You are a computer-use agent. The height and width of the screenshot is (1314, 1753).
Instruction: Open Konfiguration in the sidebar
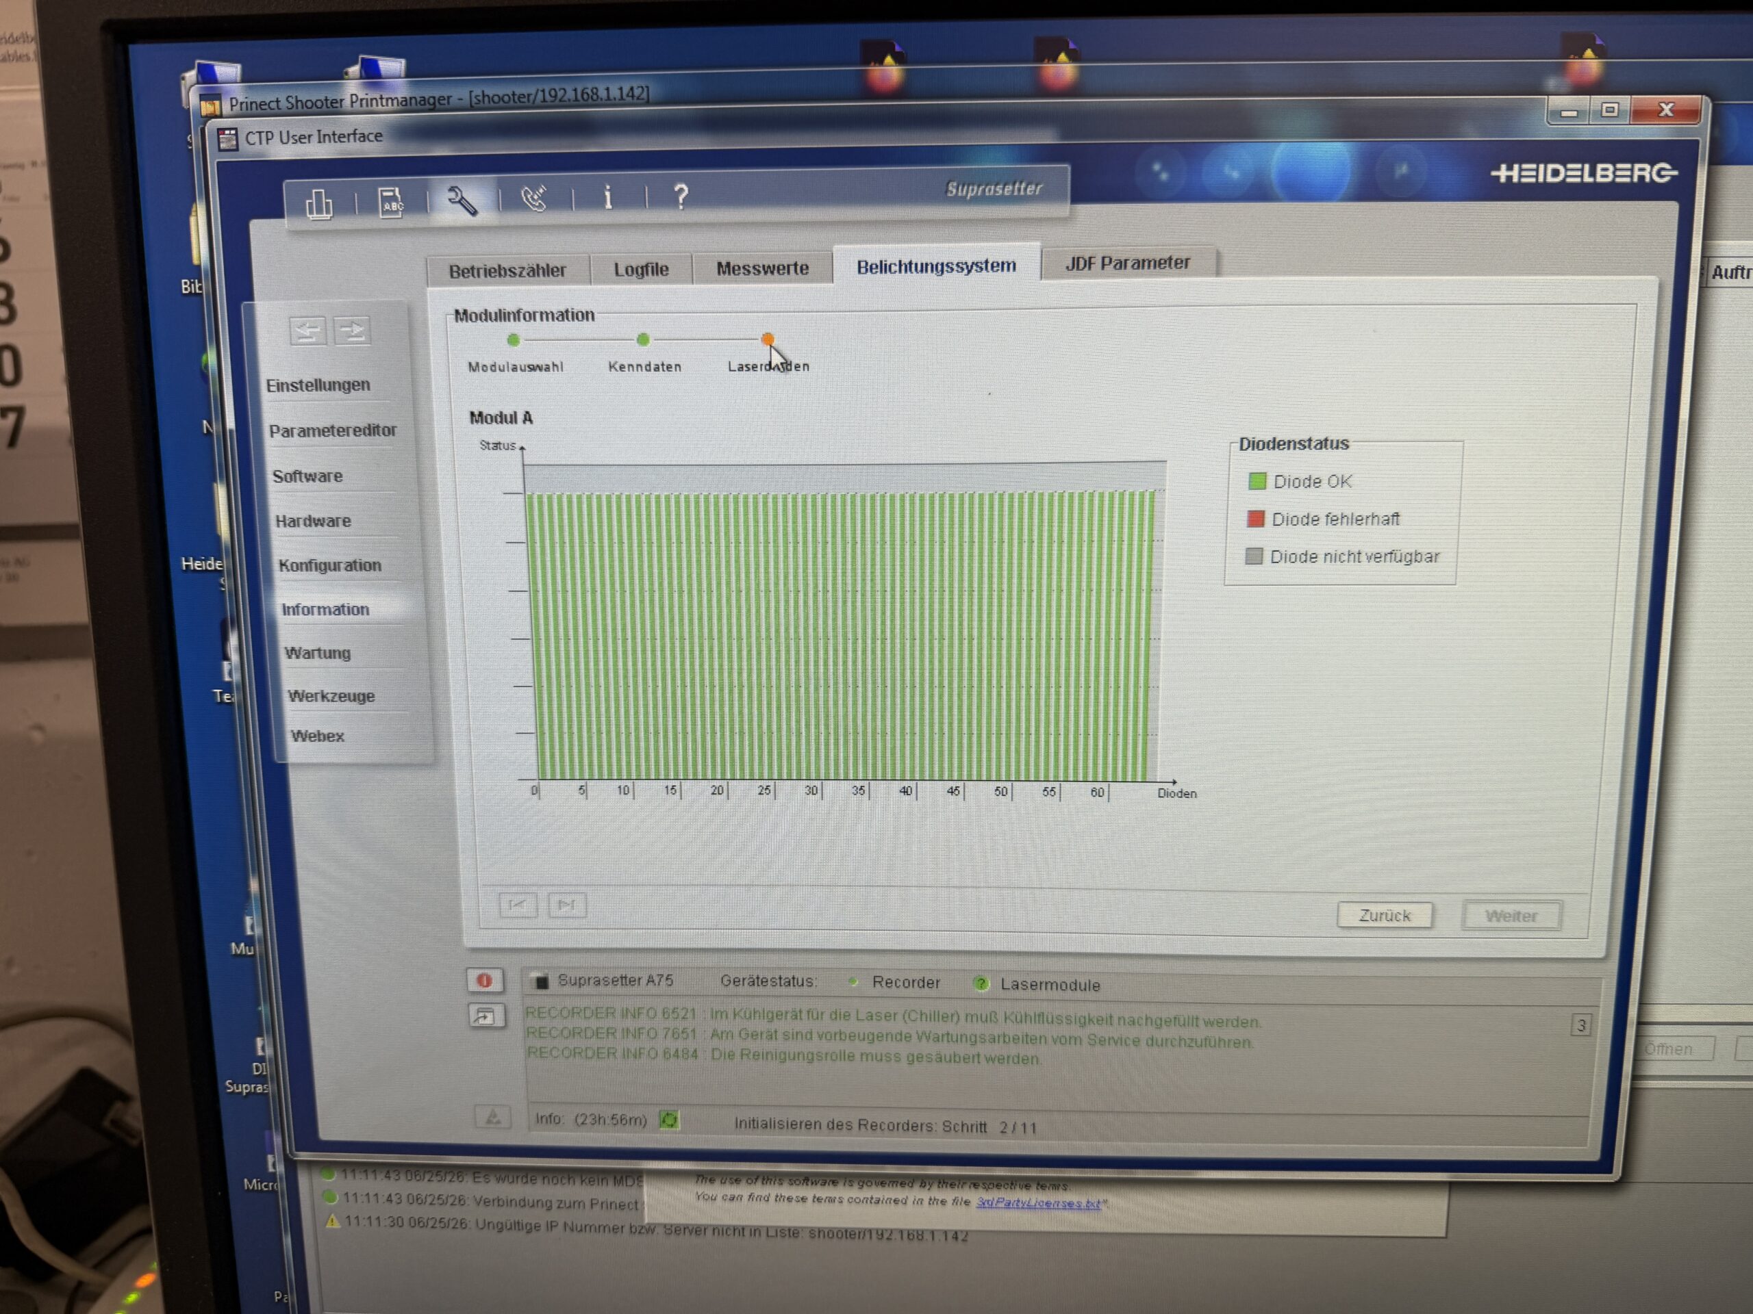tap(329, 565)
